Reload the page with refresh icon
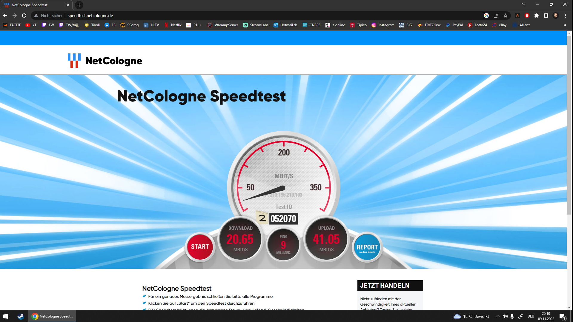 (x=24, y=16)
